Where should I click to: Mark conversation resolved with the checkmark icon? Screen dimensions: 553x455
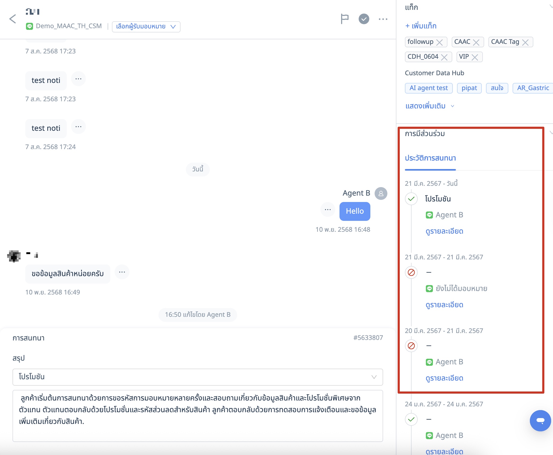click(364, 19)
